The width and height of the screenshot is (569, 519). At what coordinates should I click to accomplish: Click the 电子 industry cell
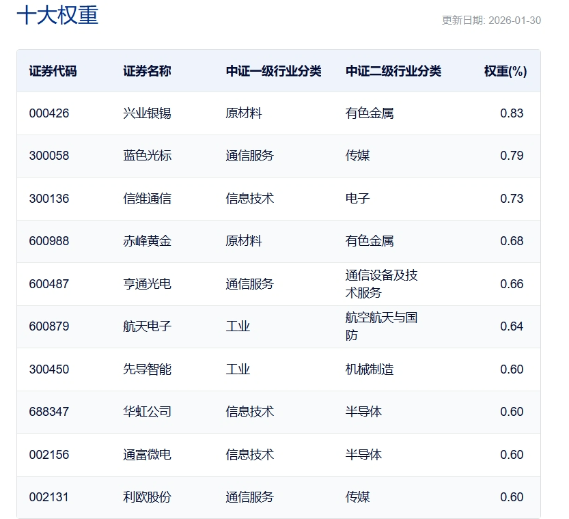(x=357, y=199)
